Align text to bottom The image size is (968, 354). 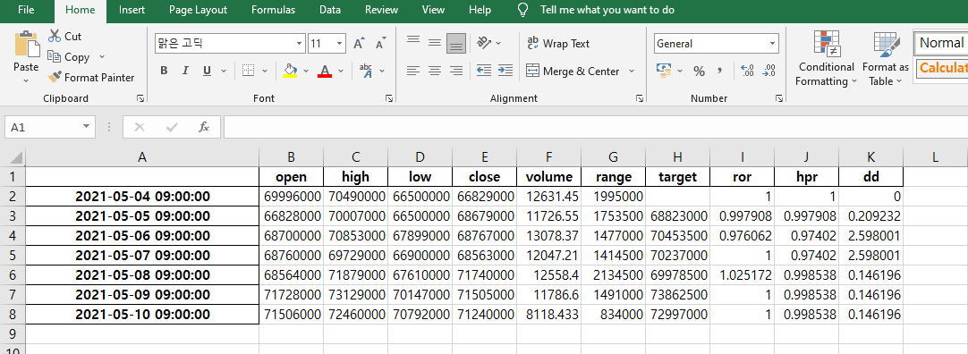[456, 43]
